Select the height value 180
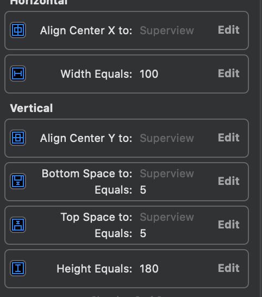 [149, 269]
